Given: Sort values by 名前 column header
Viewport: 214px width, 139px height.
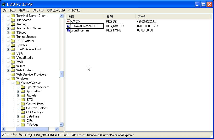Looking at the screenshot, I should pyautogui.click(x=85, y=17).
